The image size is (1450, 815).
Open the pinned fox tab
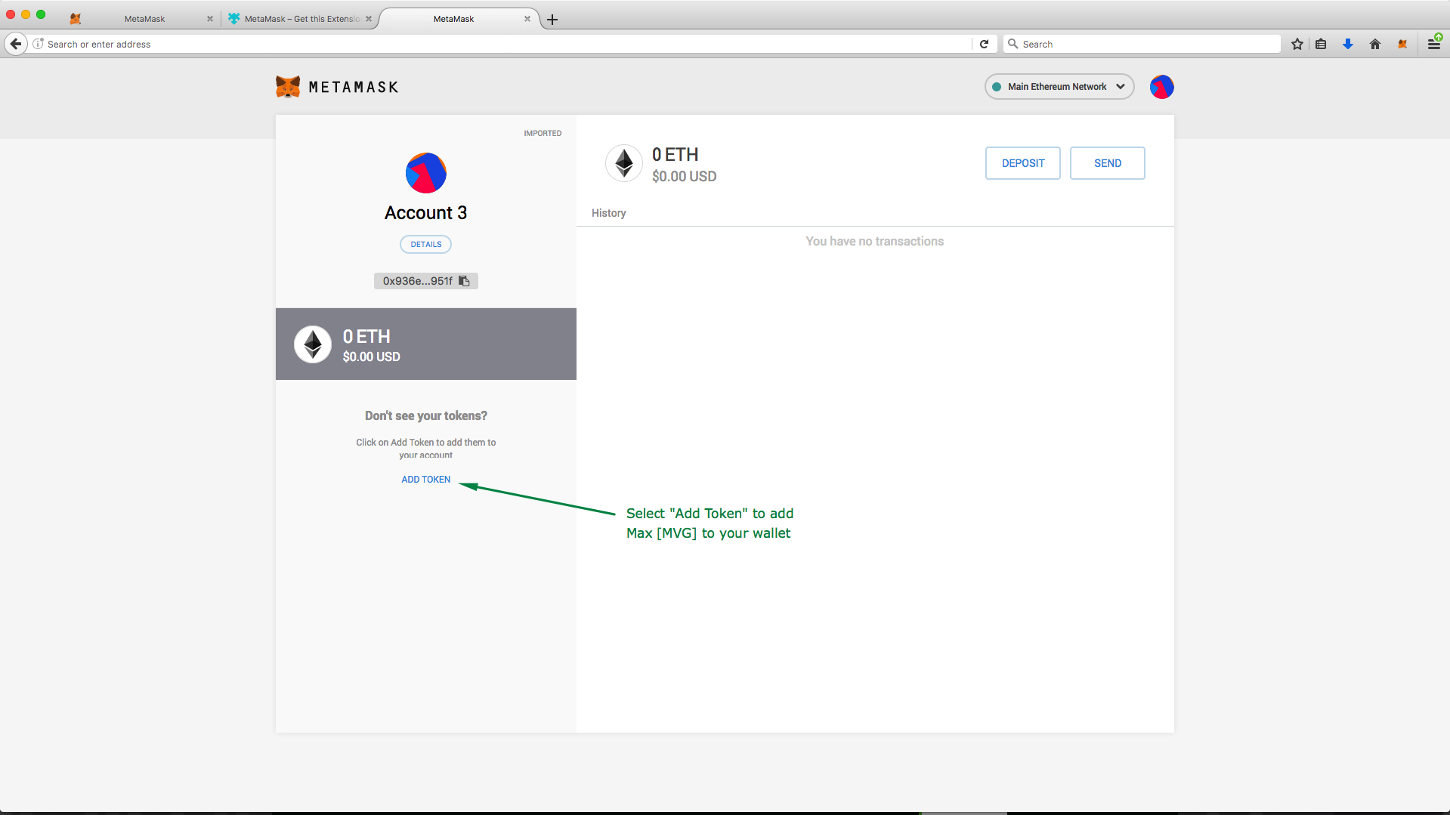76,19
